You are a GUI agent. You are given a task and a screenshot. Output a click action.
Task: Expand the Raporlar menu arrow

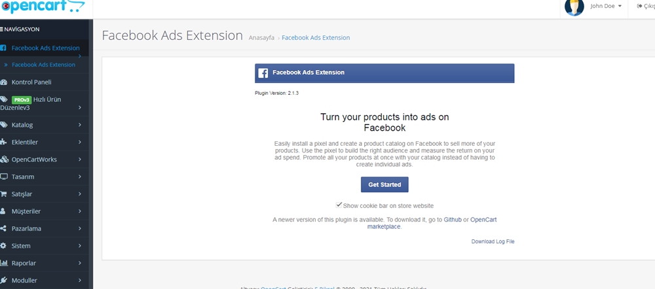click(80, 263)
